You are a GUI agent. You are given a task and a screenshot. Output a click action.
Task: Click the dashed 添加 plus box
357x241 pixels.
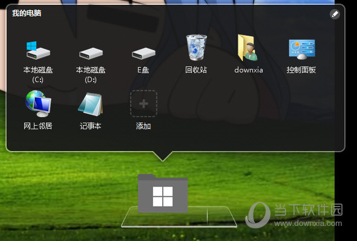pyautogui.click(x=143, y=104)
